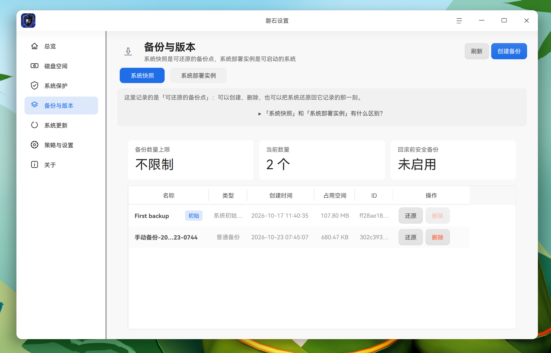Image resolution: width=551 pixels, height=353 pixels.
Task: Click the refresh circle icon beside 系统更新
Action: tap(34, 125)
